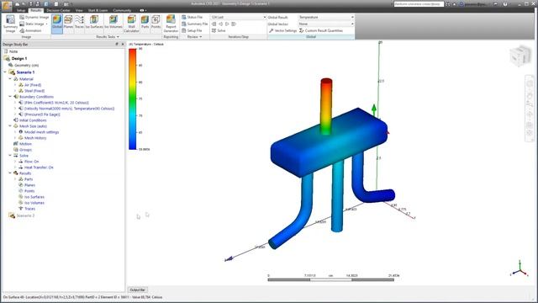Click the temperature color legend bar
Image resolution: width=538 pixels, height=303 pixels.
(133, 99)
